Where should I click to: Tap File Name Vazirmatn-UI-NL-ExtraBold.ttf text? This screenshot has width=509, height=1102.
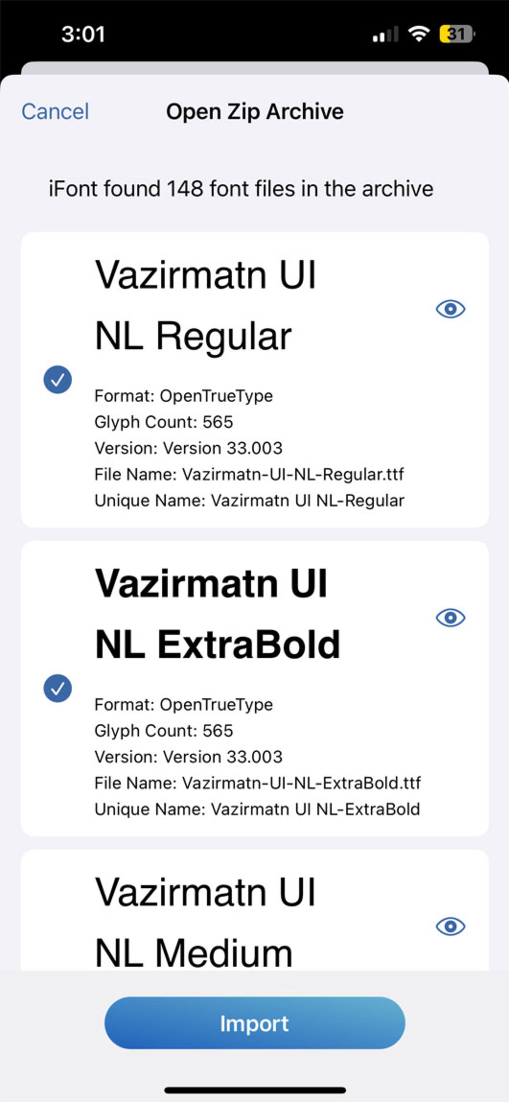coord(257,783)
